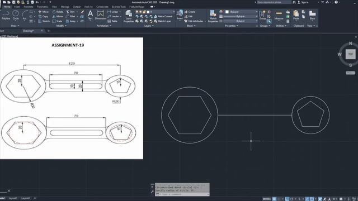
Task: Choose the Fillet command
Action: (71, 16)
